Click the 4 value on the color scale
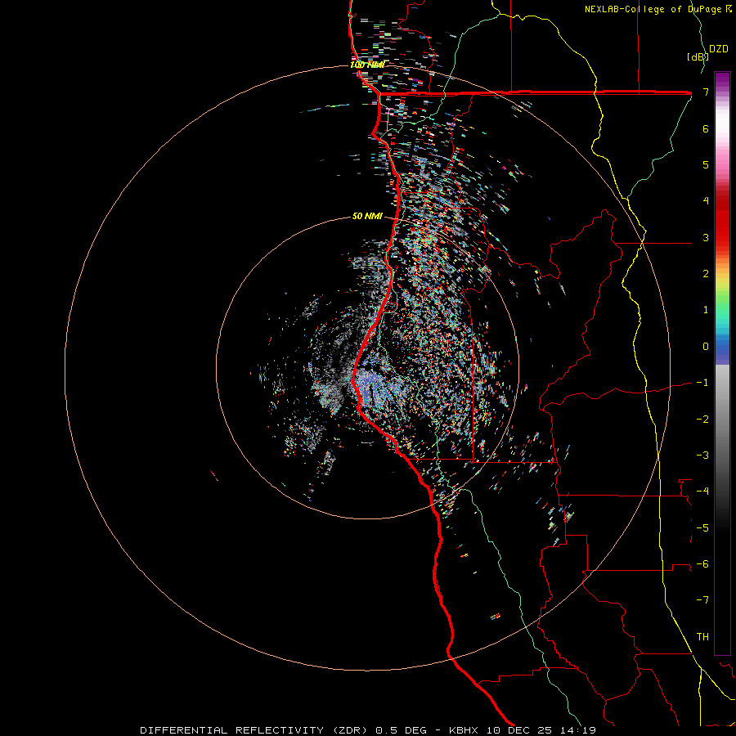The image size is (736, 736). point(706,201)
